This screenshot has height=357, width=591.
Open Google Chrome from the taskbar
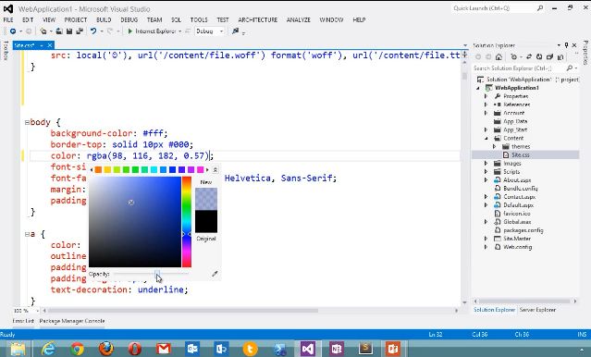[77, 349]
